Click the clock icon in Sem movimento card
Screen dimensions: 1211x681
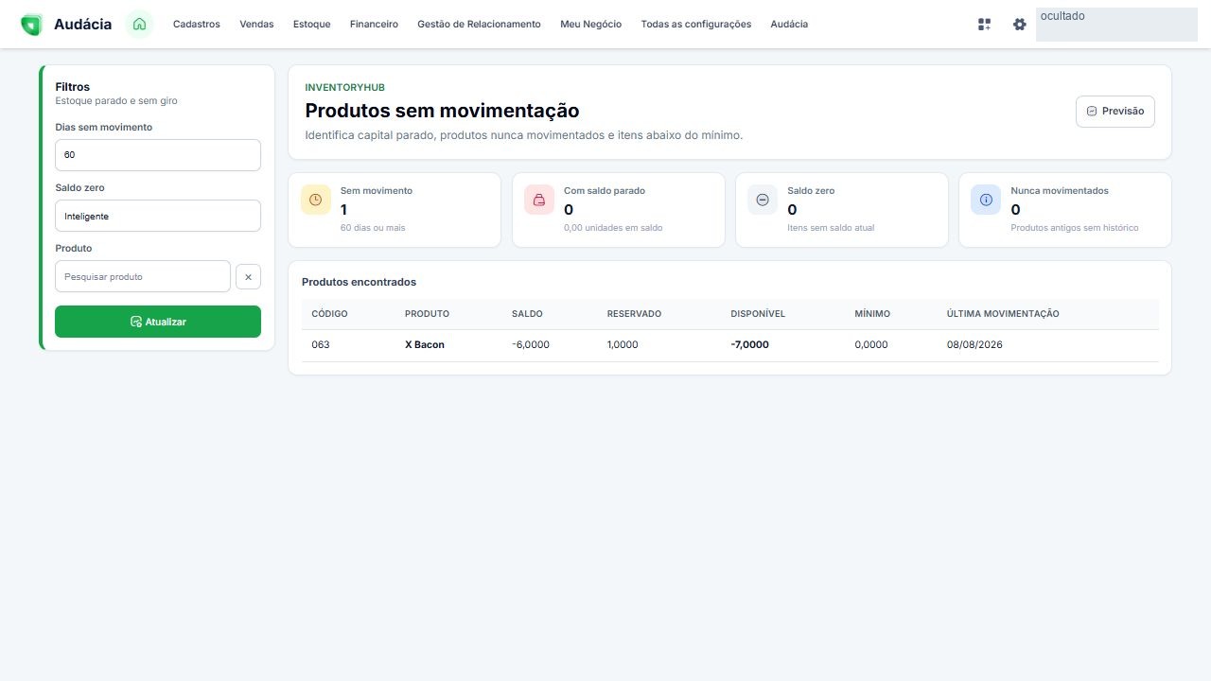click(x=316, y=200)
